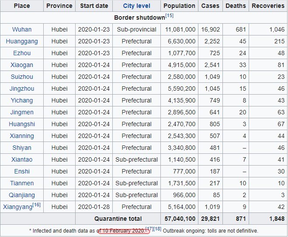288x237 pixels.
Task: Click the Shiyan link
Action: (x=22, y=148)
